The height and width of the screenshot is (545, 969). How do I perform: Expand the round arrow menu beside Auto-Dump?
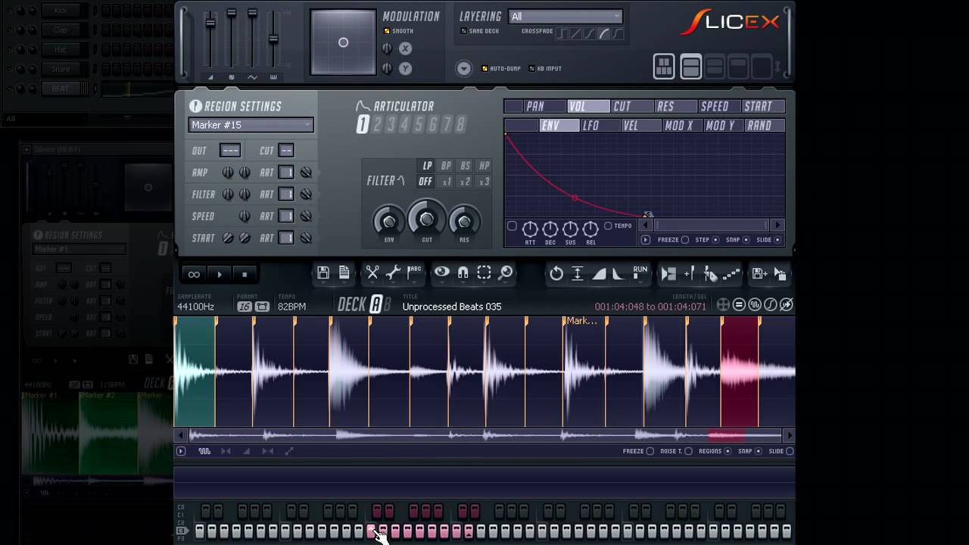463,69
